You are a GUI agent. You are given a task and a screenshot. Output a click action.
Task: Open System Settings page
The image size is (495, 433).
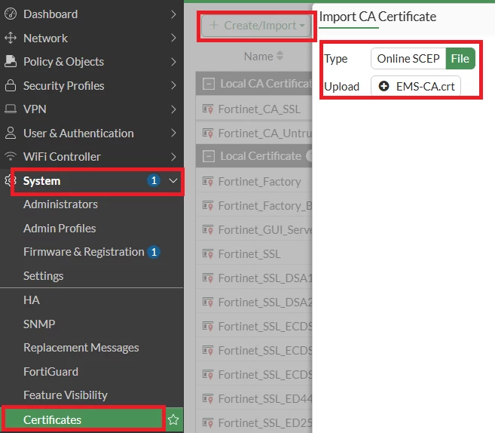point(43,276)
